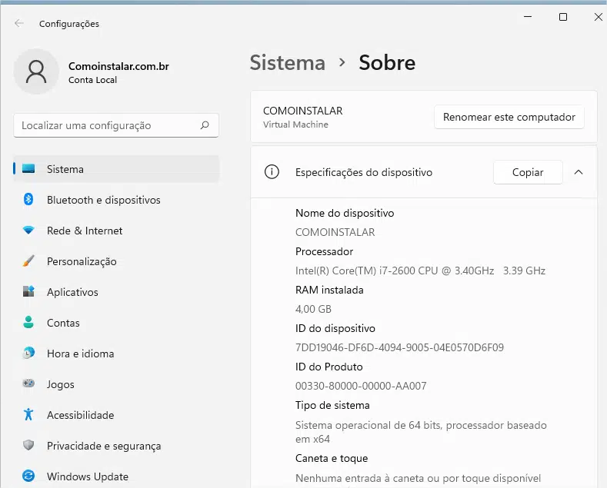Click the Jogos controller icon
The width and height of the screenshot is (607, 488).
click(x=28, y=383)
